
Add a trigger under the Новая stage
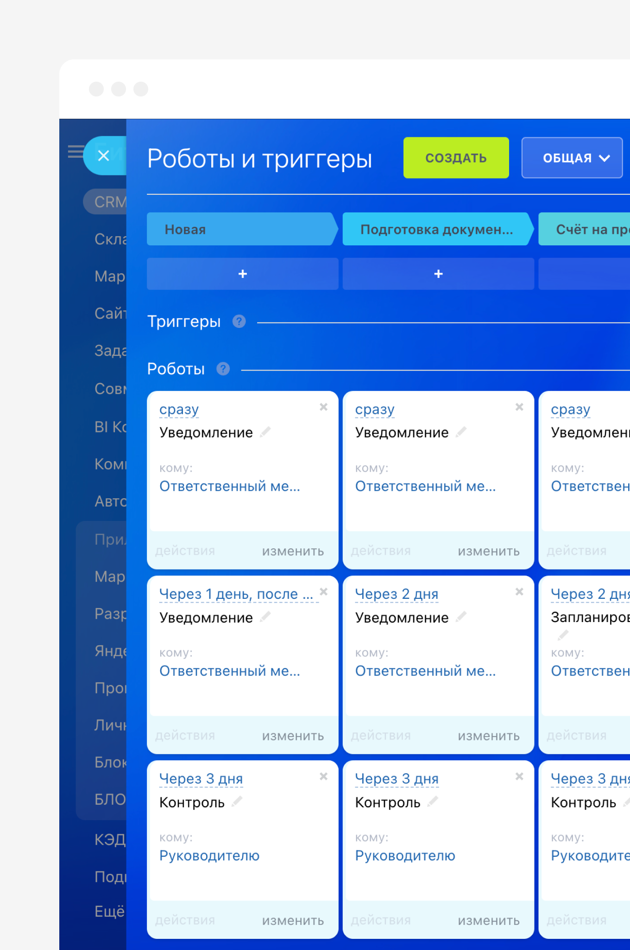pos(242,274)
